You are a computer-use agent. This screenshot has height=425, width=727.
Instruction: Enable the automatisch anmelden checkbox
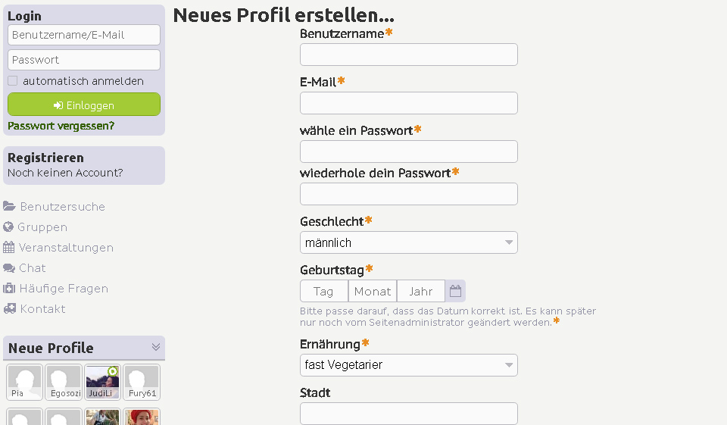(13, 81)
